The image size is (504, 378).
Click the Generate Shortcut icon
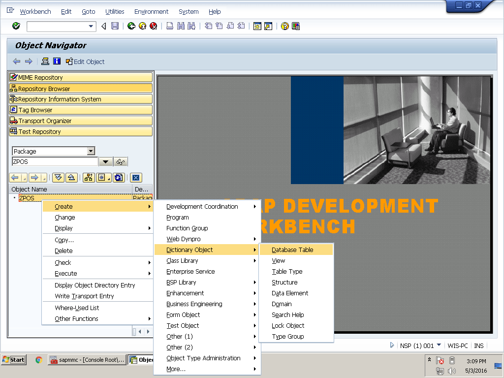coord(268,26)
